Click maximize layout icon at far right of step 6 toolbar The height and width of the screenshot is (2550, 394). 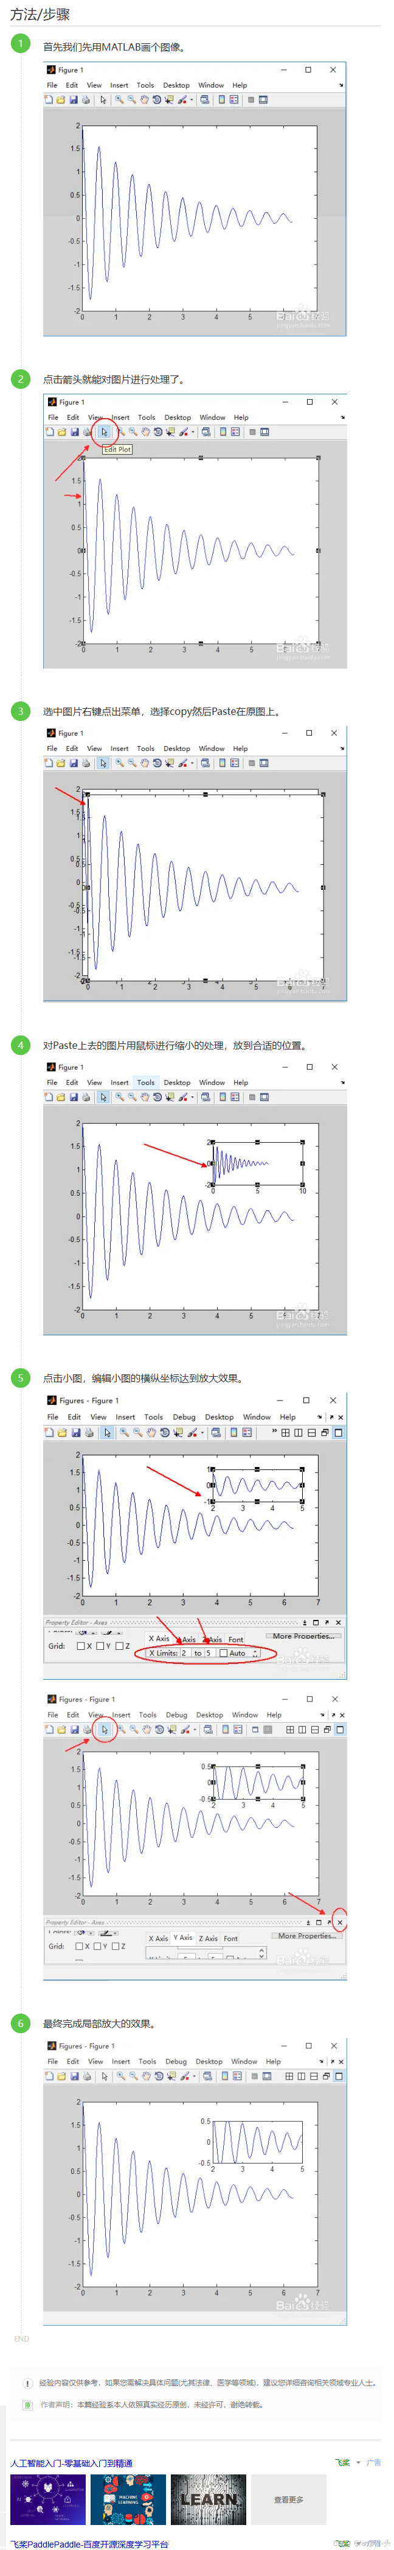(x=340, y=2076)
